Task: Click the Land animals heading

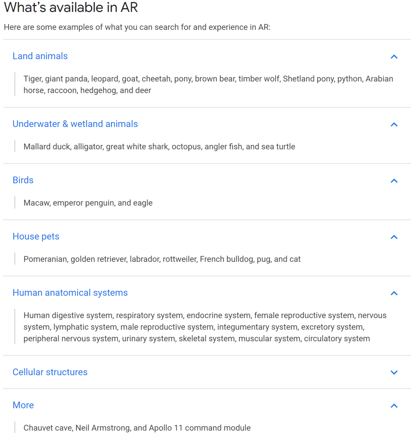Action: click(x=40, y=56)
